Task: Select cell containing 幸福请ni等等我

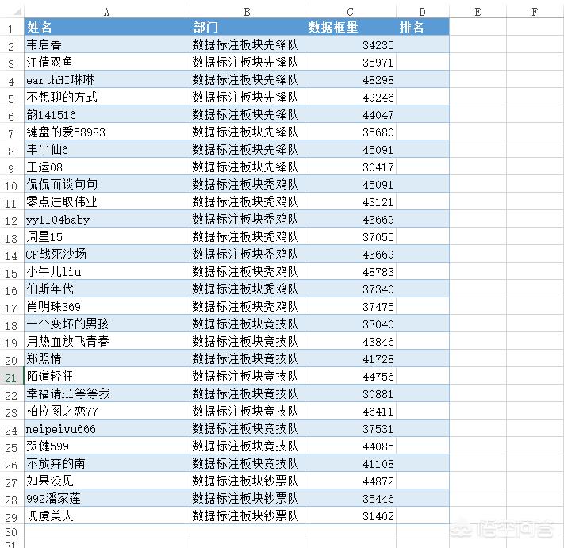Action: tap(107, 393)
